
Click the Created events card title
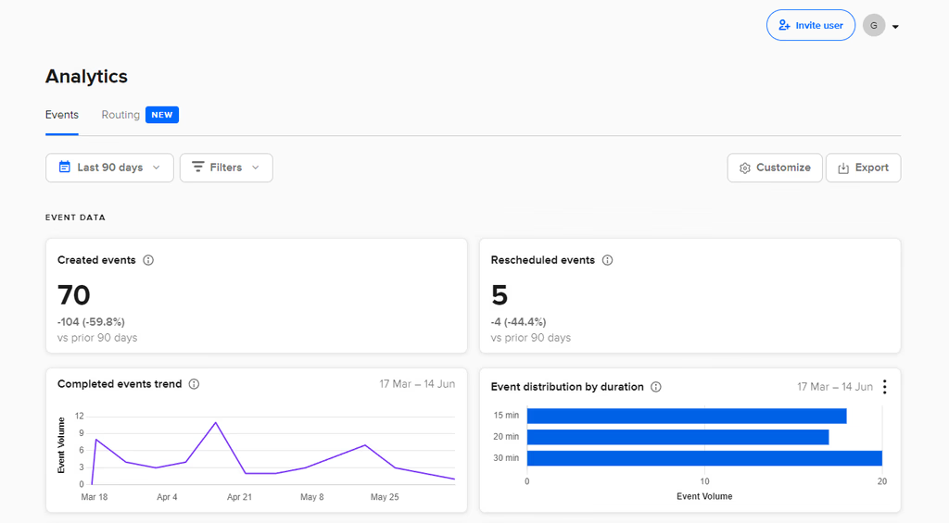[x=96, y=260]
